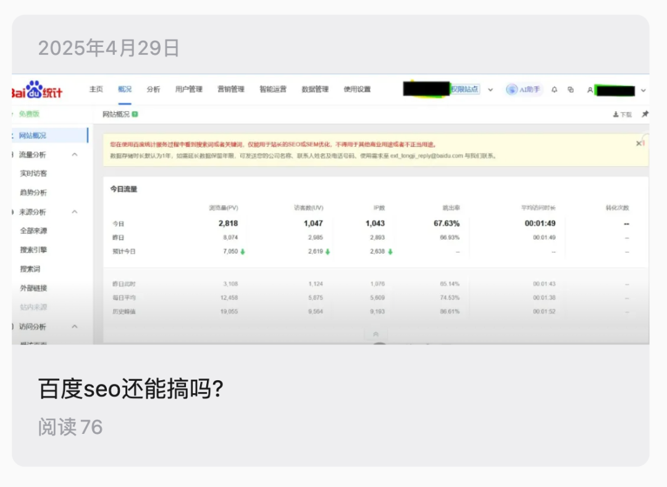Open 趋势分析 in the sidebar

coord(33,193)
